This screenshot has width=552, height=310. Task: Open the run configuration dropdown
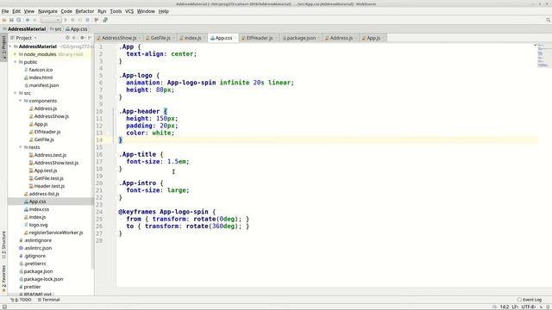coord(51,20)
